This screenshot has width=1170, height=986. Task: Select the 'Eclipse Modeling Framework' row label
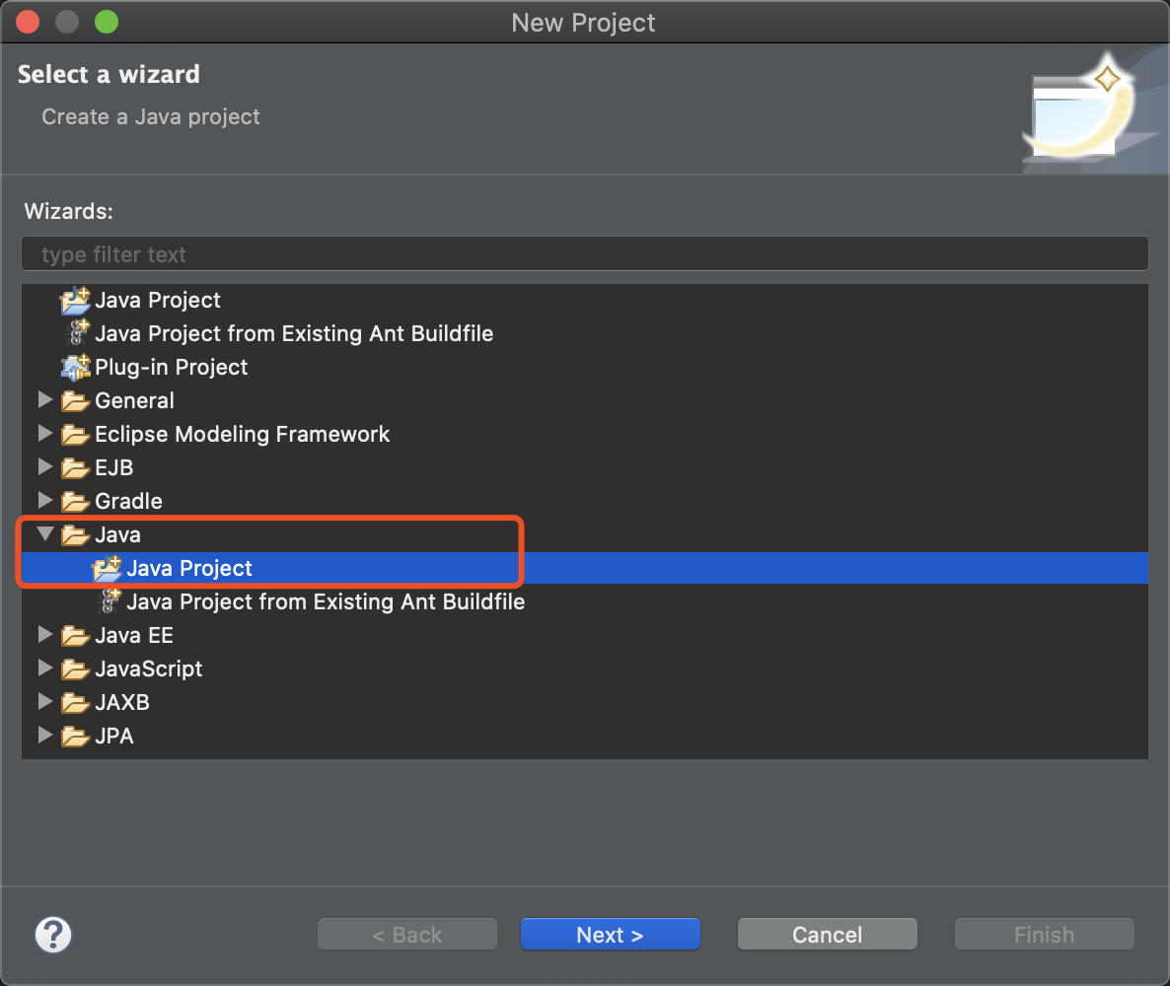point(242,434)
